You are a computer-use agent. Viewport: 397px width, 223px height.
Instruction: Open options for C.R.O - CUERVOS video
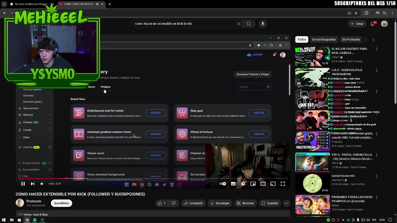377,70
